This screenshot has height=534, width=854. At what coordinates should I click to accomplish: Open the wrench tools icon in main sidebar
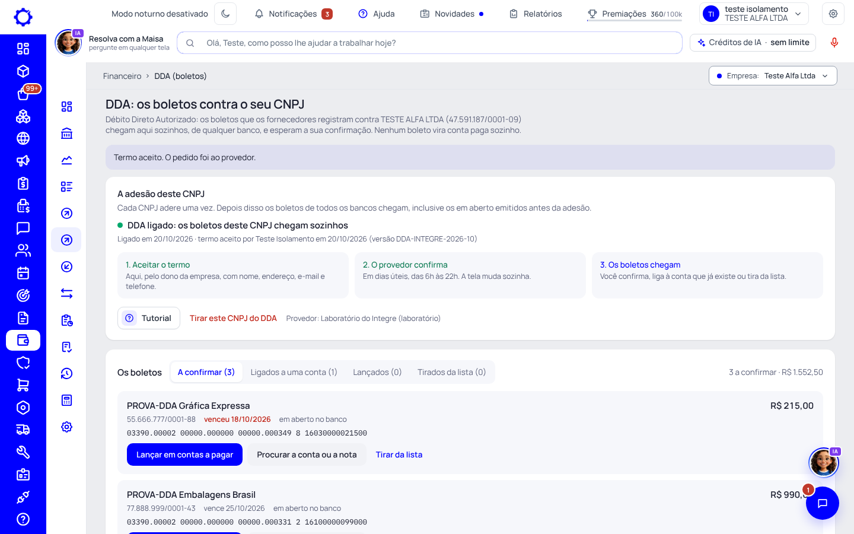[23, 452]
